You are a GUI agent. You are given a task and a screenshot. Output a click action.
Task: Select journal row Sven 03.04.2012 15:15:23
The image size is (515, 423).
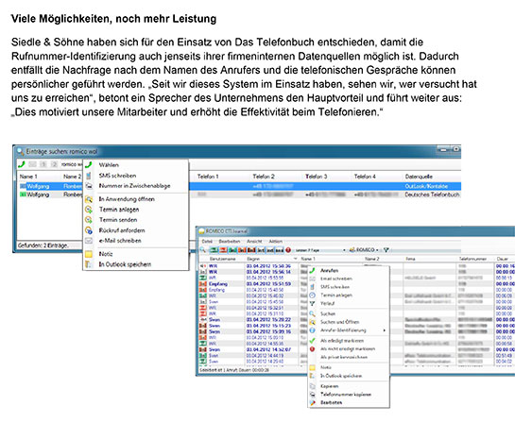(x=356, y=326)
